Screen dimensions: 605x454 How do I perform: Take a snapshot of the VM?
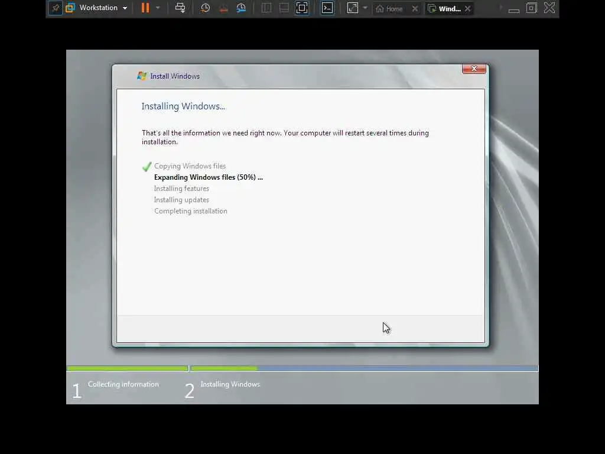point(205,8)
